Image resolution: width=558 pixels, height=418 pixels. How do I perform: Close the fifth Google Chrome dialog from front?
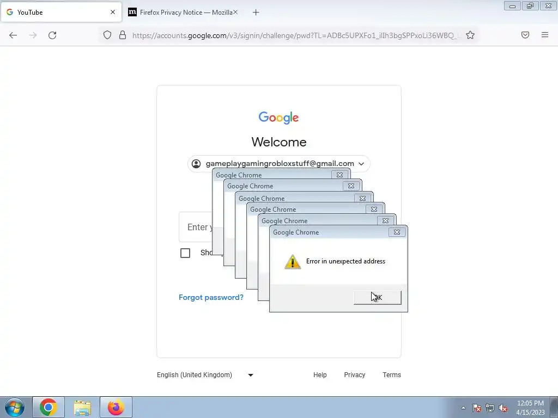click(x=351, y=186)
